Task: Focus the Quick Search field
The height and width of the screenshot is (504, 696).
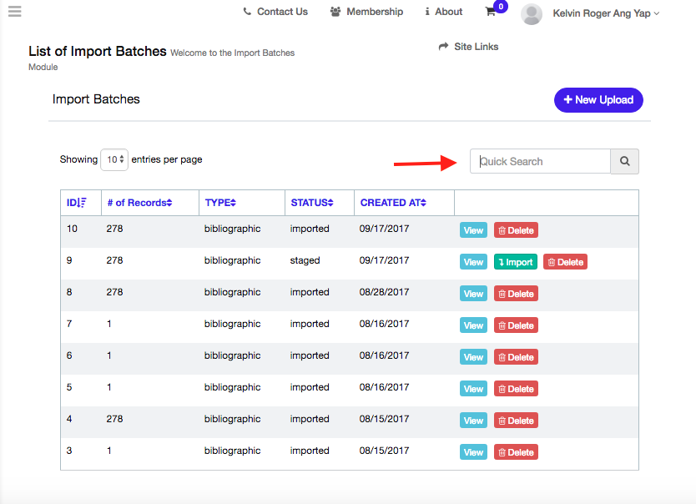Action: click(x=540, y=162)
